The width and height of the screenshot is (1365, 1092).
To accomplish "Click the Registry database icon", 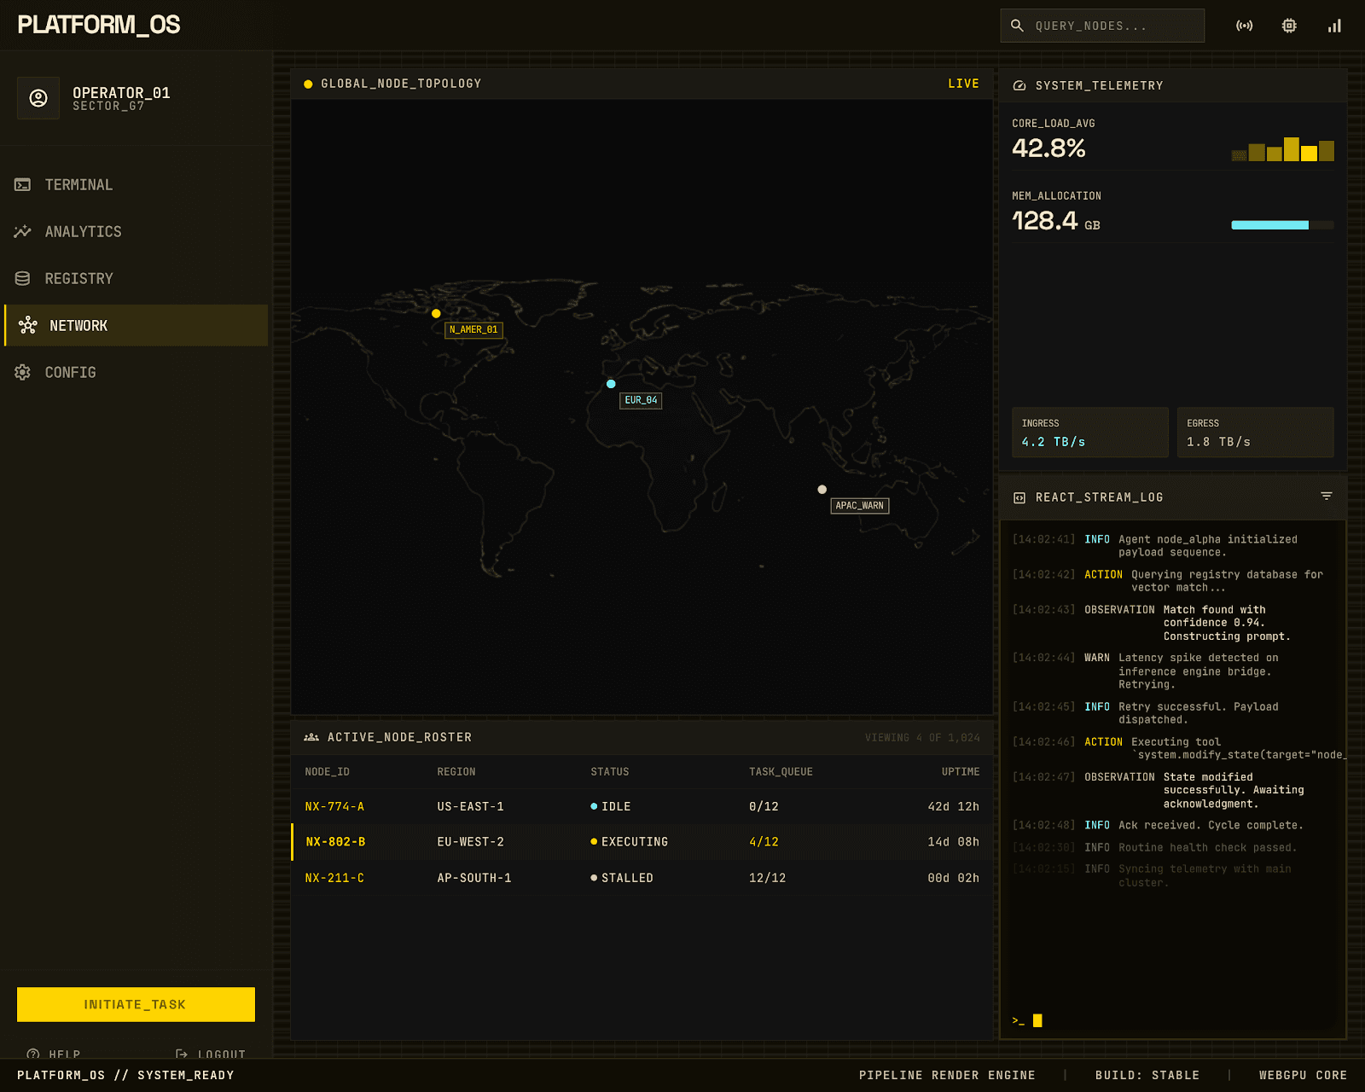I will click(x=23, y=278).
